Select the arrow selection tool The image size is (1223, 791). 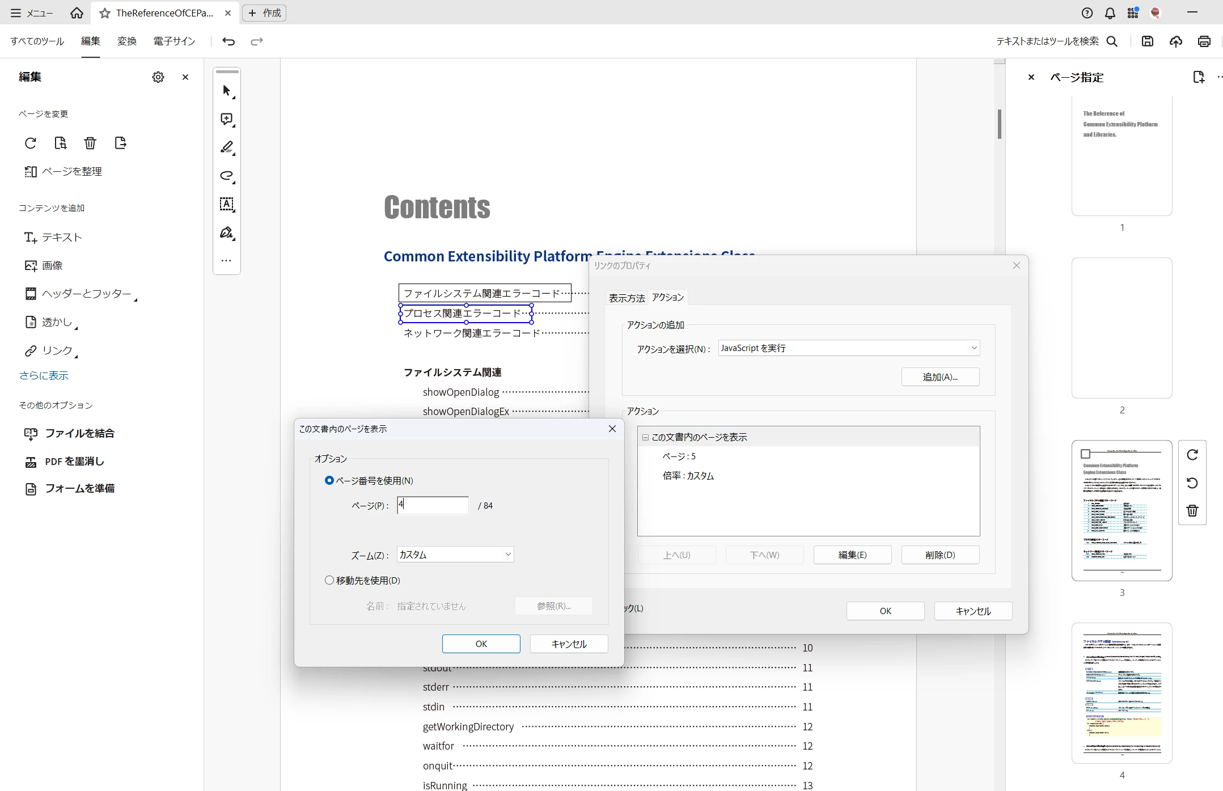(227, 91)
